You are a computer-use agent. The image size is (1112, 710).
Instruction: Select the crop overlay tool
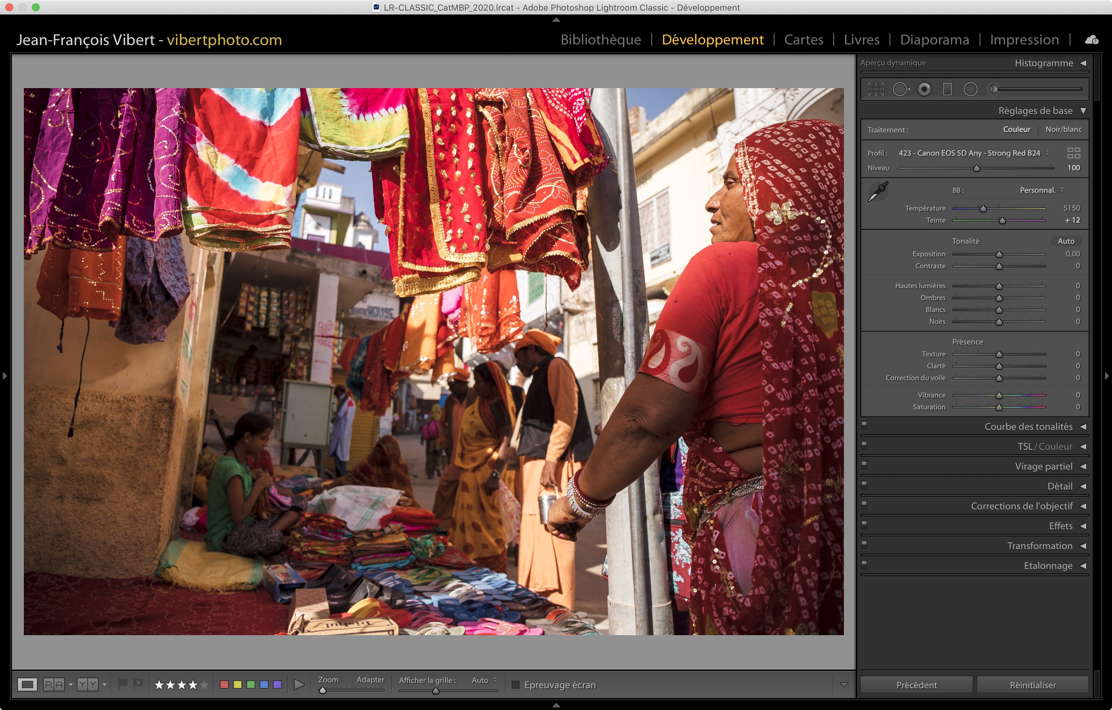[x=876, y=89]
